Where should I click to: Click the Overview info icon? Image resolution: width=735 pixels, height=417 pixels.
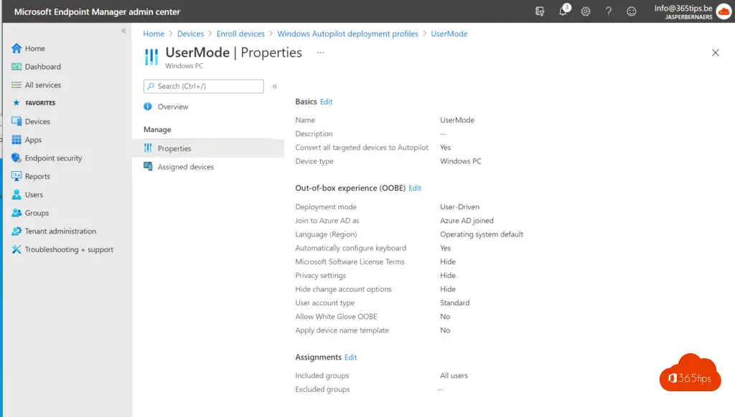click(x=148, y=106)
